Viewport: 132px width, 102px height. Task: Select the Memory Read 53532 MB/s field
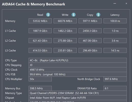click(40, 21)
